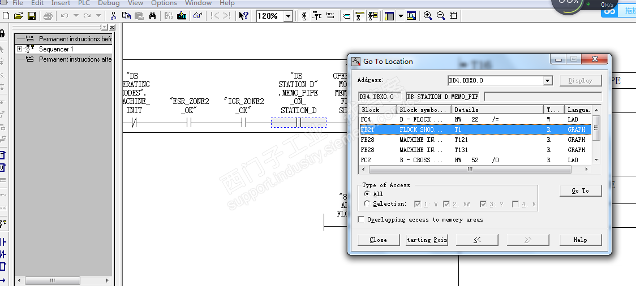
Task: Choose the Selection radio button
Action: (367, 203)
